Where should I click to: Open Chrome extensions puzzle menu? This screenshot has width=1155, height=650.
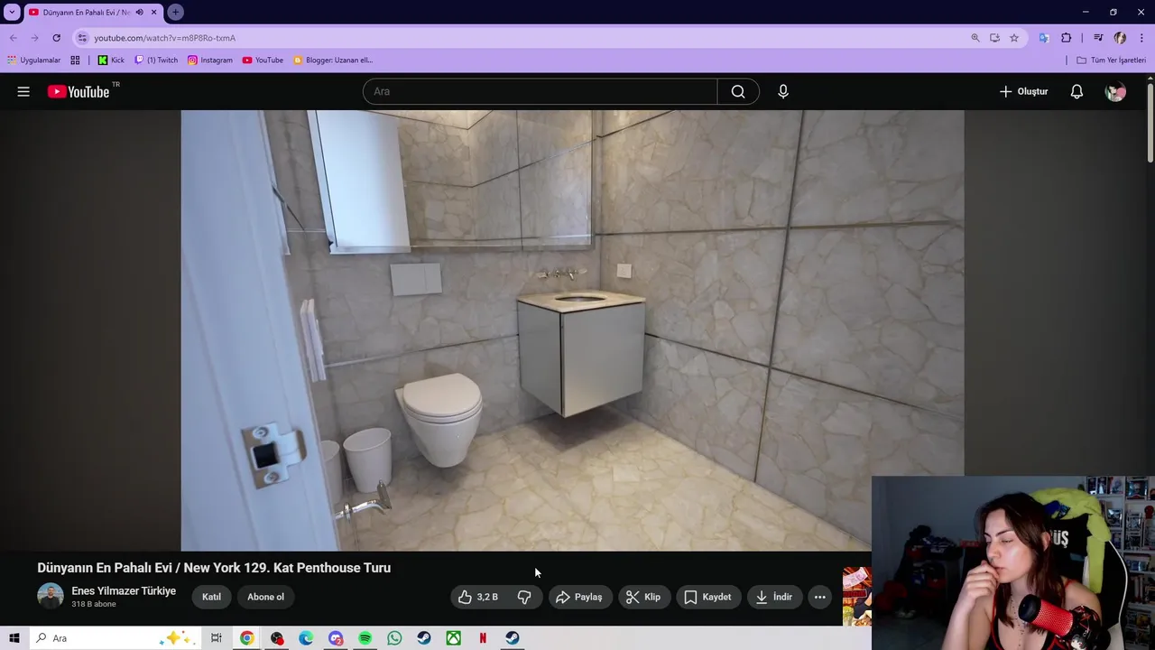(x=1067, y=38)
